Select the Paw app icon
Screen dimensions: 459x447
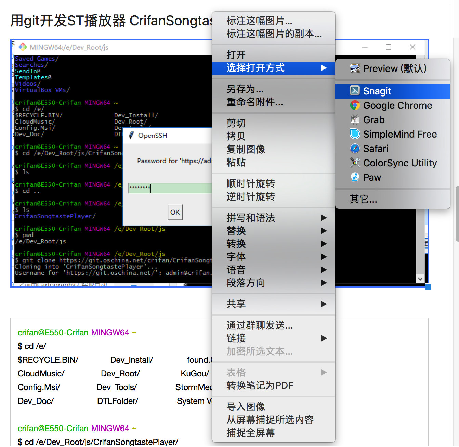(355, 177)
